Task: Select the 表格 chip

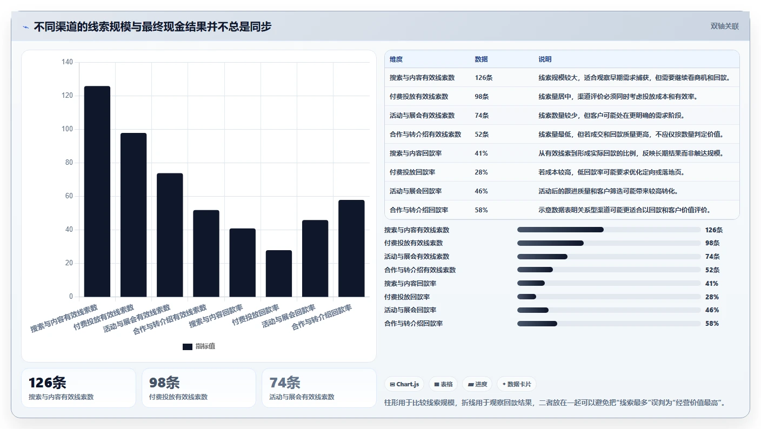Action: [x=443, y=384]
